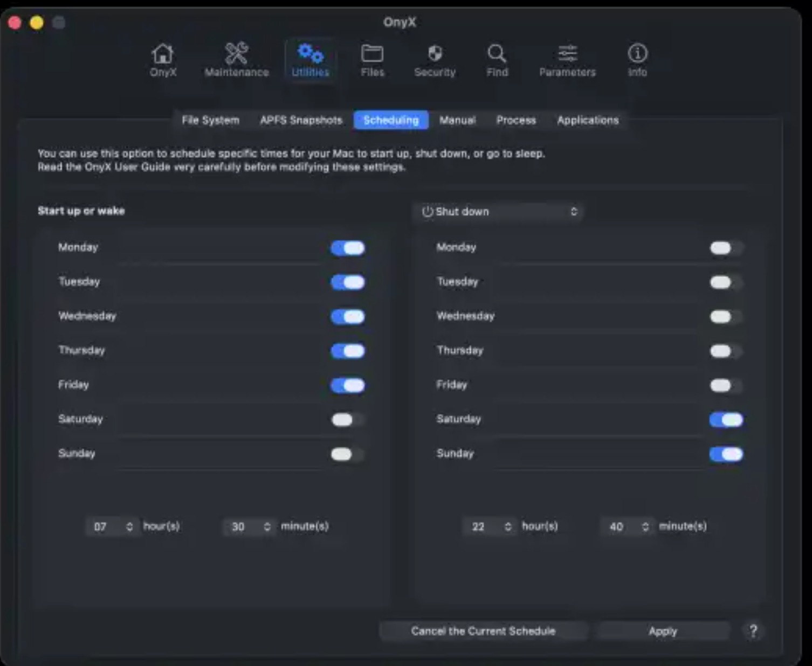Open the Security shield icon
The width and height of the screenshot is (812, 666).
[435, 60]
